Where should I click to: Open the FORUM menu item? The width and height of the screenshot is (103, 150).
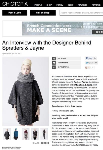[x=60, y=5]
